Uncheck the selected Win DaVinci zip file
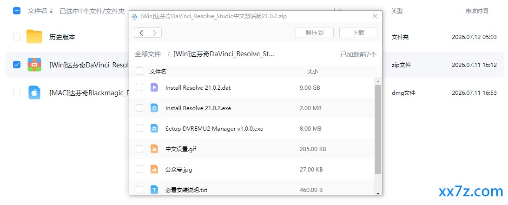 point(17,65)
